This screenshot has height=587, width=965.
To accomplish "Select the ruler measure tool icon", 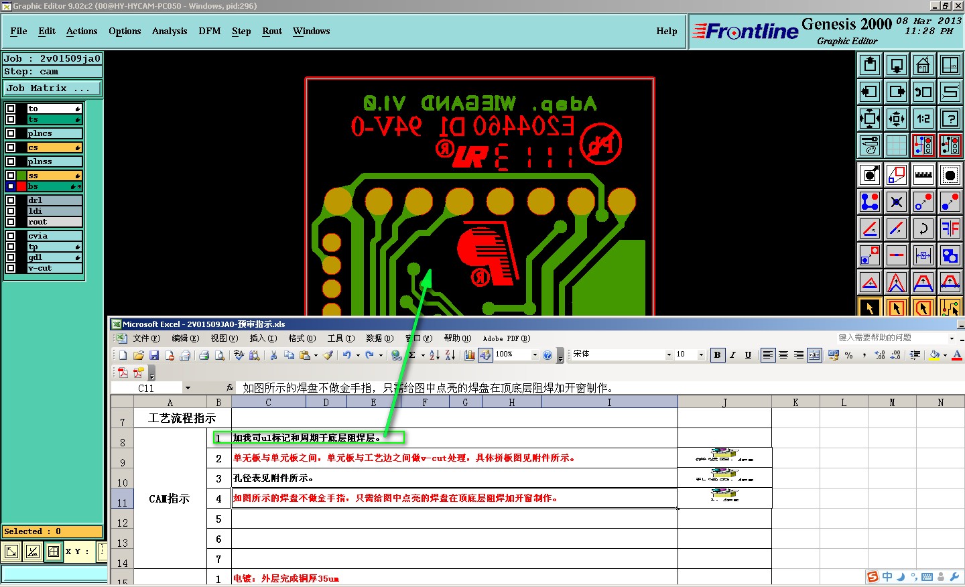I will click(x=923, y=176).
